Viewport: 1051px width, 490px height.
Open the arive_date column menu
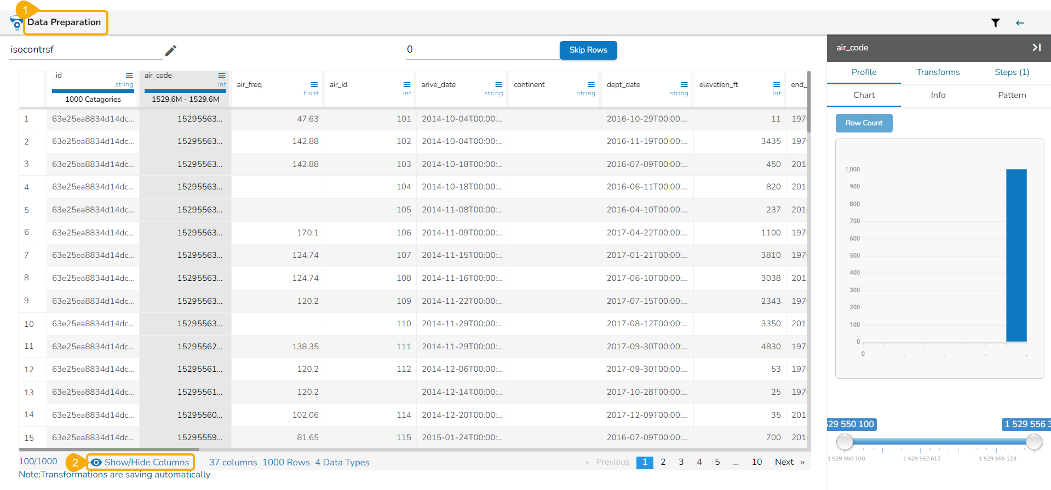498,84
